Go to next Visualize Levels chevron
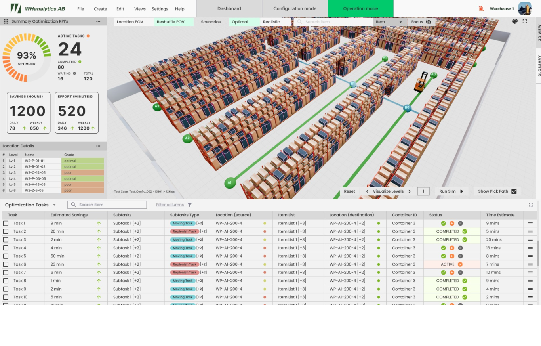Screen dimensions: 541x346 click(410, 191)
